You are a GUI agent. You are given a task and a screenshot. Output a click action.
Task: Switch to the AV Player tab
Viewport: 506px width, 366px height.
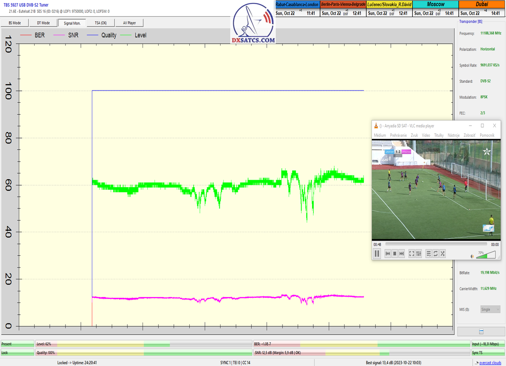point(129,23)
